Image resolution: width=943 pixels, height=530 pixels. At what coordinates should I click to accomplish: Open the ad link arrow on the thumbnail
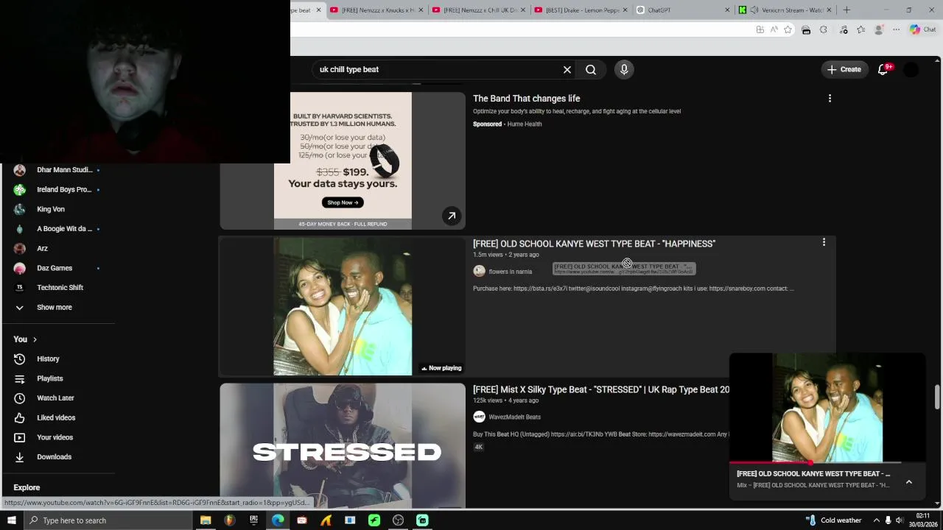click(x=452, y=216)
